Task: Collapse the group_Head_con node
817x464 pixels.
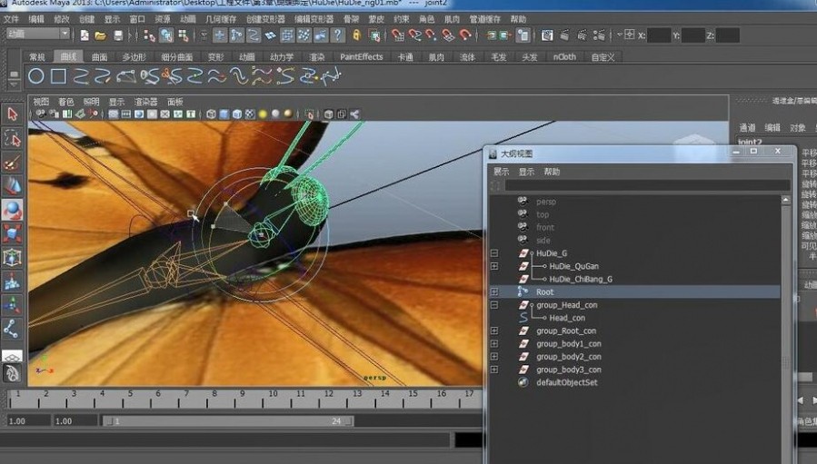Action: point(494,305)
